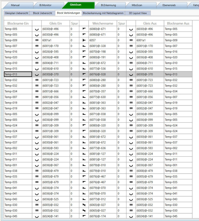Select the switch icon beside (6077)@-536
Viewport: 199px width, 221px height.
84,69
